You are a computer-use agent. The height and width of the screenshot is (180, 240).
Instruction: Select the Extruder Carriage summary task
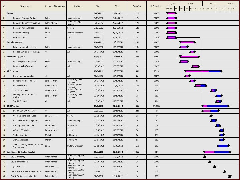click(x=15, y=42)
